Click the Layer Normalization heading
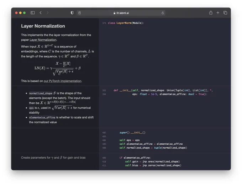 [43, 26]
